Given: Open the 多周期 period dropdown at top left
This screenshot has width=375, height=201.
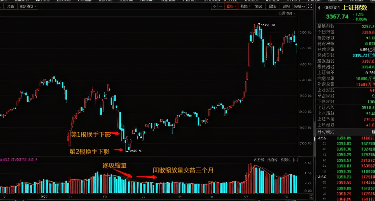Looking at the screenshot, I should [28, 6].
